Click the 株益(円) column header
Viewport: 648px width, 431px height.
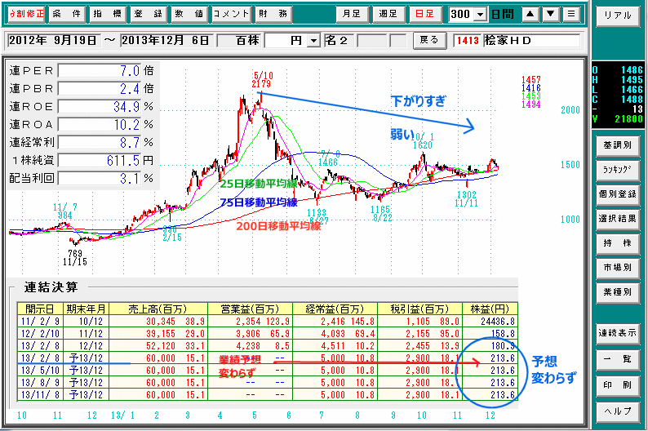click(490, 309)
